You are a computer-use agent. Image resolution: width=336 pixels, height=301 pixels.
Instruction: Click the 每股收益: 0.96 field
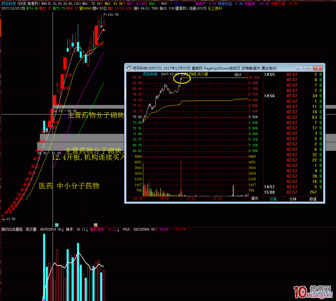(x=230, y=4)
